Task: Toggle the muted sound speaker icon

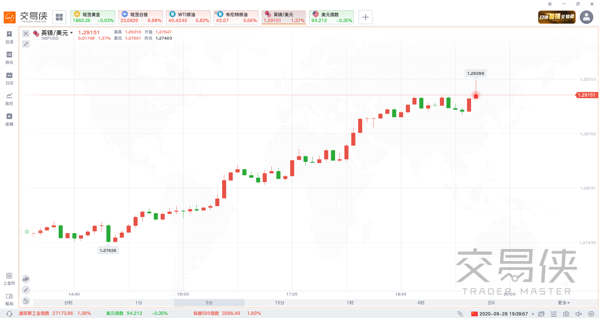Action: (579, 314)
